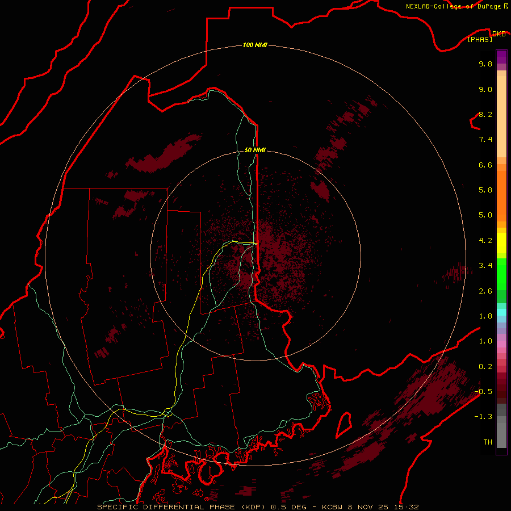Pick the pale peach band of color bar
Viewport: 511px width, 511px height.
(x=501, y=116)
